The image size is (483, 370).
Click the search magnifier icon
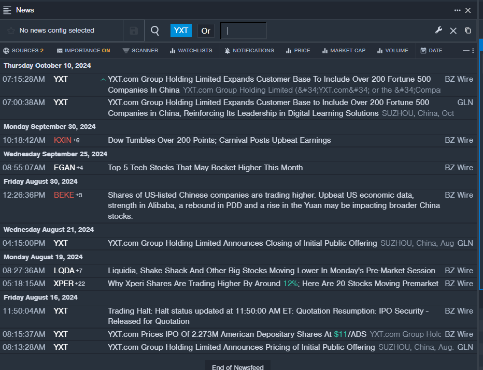(155, 31)
